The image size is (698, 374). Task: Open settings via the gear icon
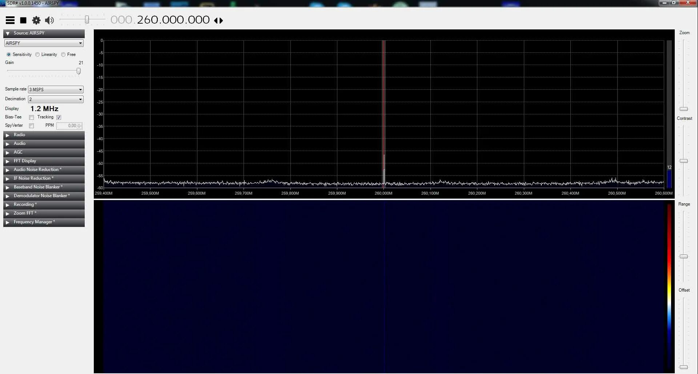(36, 20)
